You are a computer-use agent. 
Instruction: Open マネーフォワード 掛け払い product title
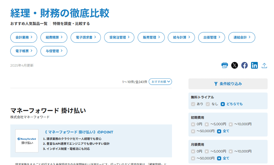pyautogui.click(x=48, y=111)
